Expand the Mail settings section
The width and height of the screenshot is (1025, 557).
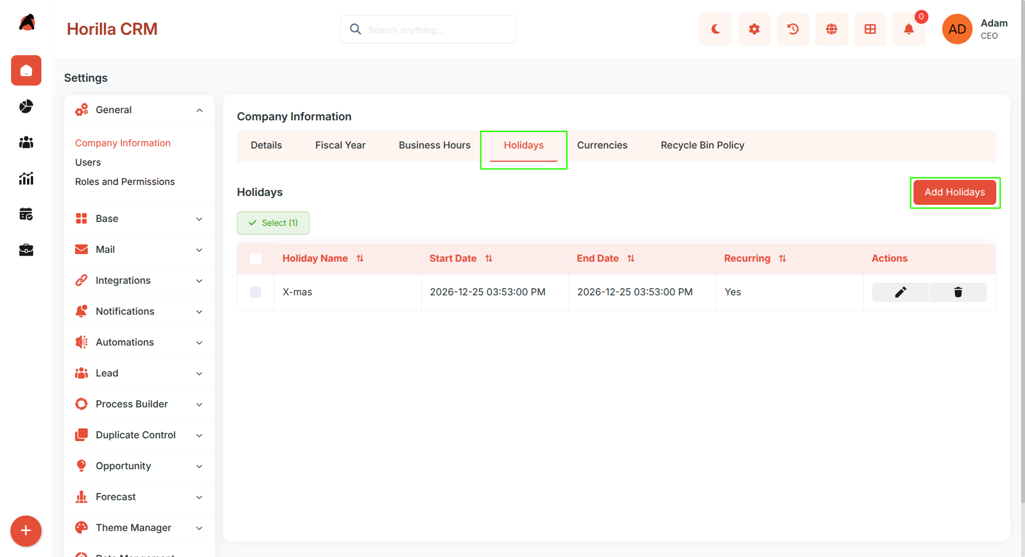[x=139, y=250]
